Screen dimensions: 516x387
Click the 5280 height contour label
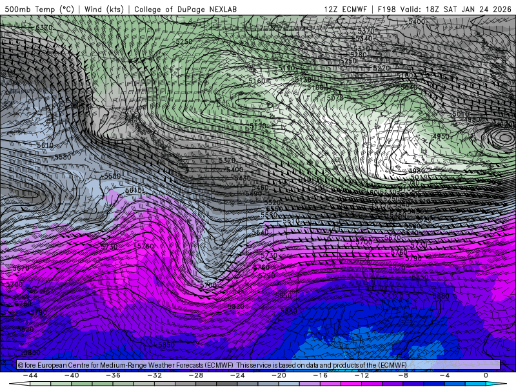(x=359, y=55)
